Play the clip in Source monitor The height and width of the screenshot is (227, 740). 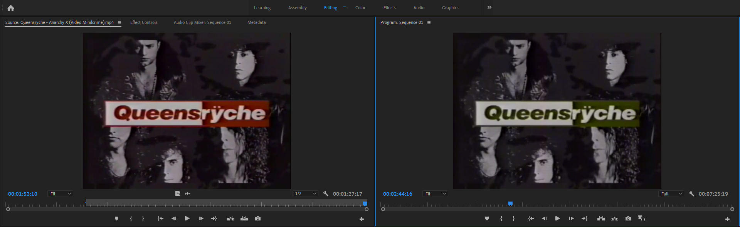187,219
